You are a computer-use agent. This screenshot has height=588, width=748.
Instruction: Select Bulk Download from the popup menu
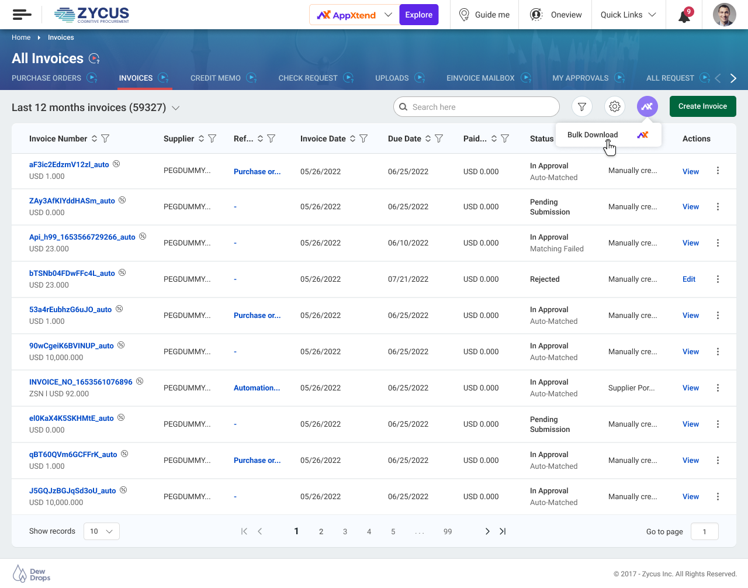tap(593, 135)
